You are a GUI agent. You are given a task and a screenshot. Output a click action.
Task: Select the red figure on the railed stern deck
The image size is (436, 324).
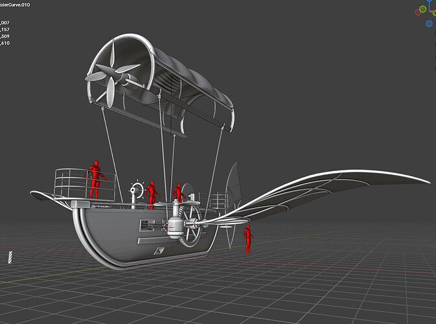95,179
